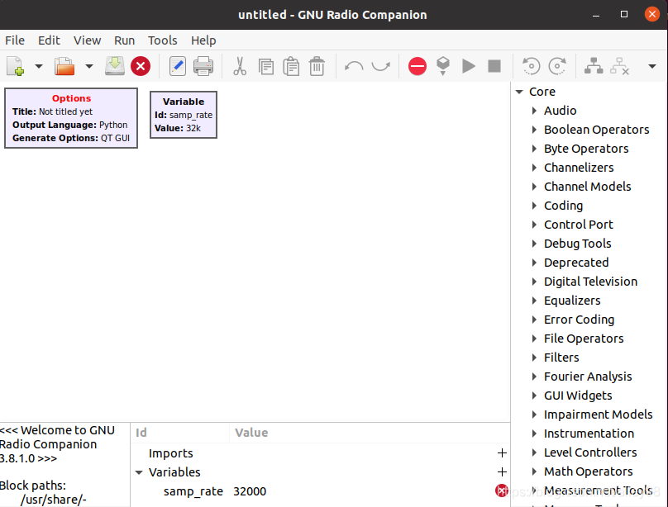Select Fourier Analysis in block tree

tap(588, 377)
